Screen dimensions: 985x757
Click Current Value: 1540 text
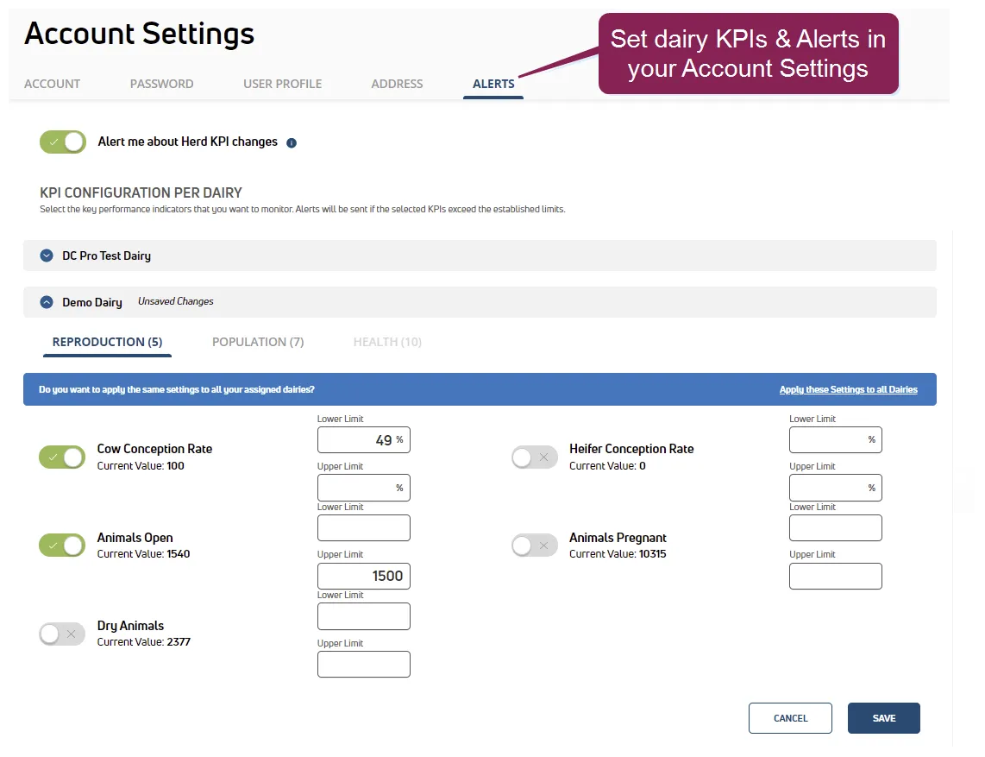coord(143,554)
